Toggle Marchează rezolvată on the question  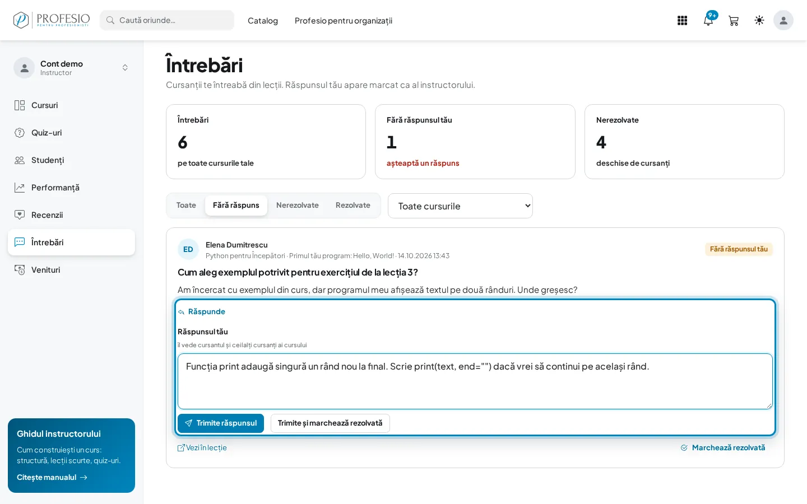click(x=723, y=448)
